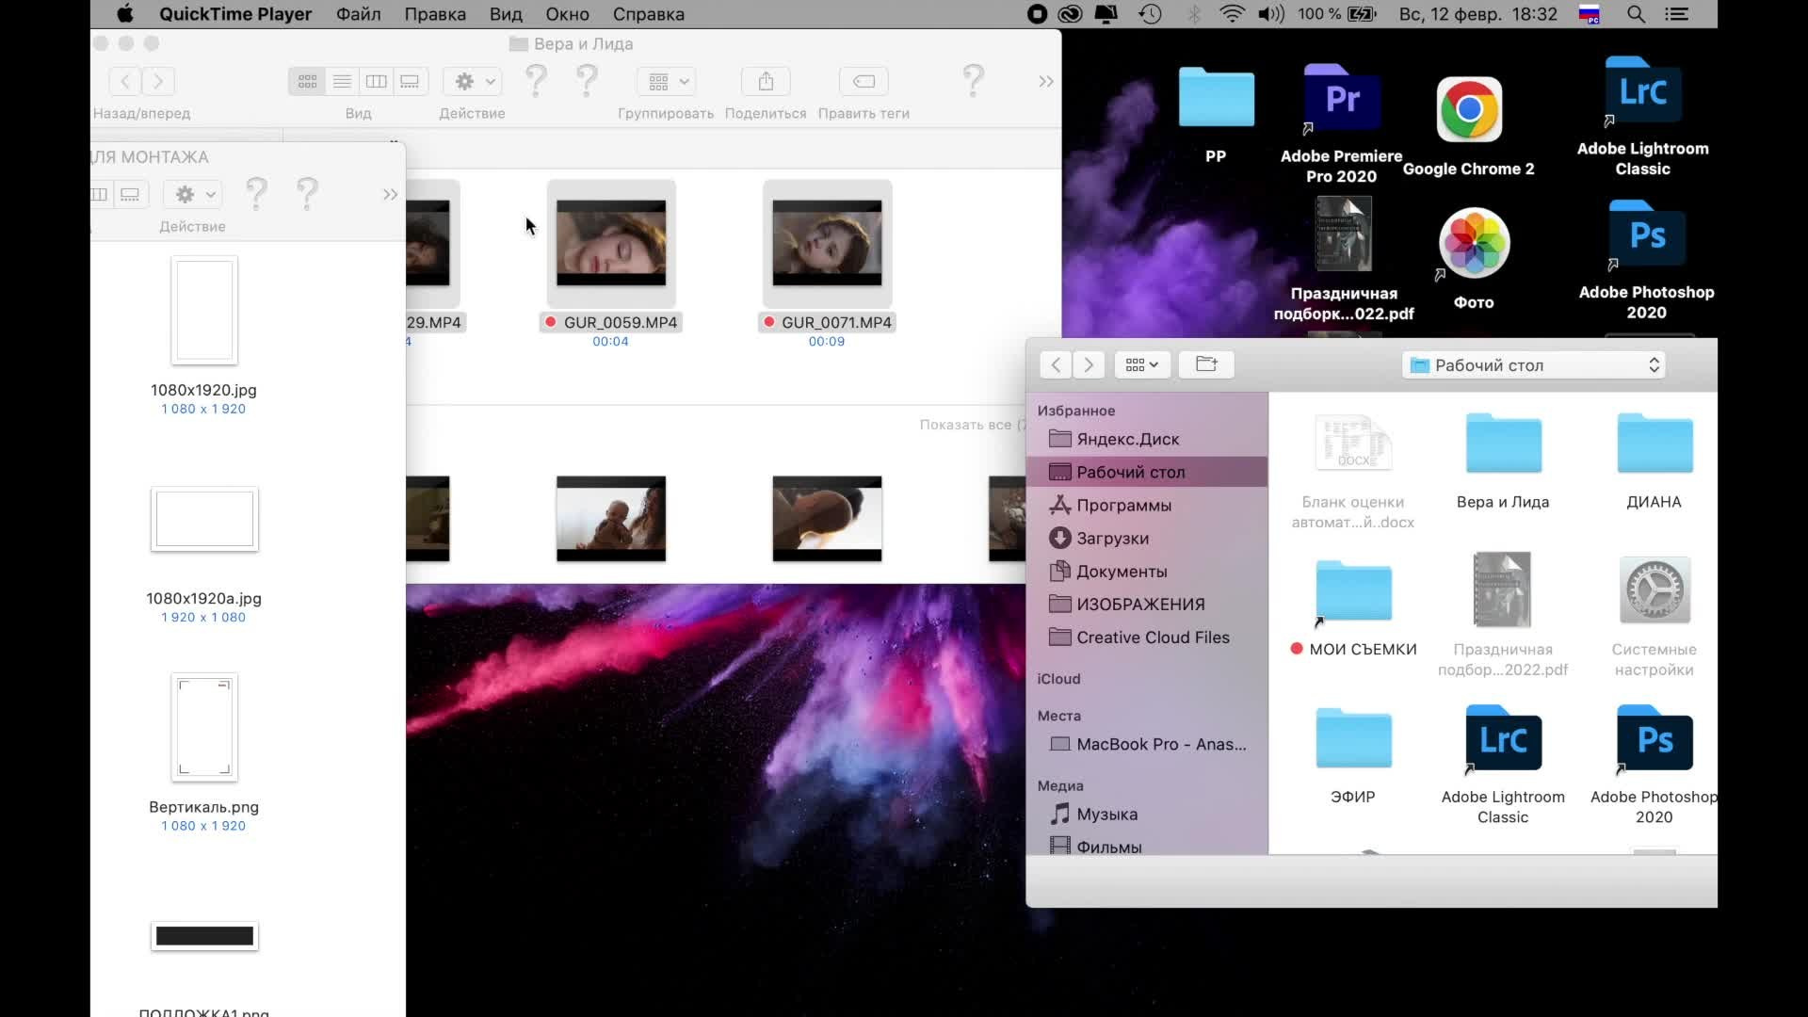Switch Finder to column view
This screenshot has width=1808, height=1017.
pyautogui.click(x=376, y=82)
